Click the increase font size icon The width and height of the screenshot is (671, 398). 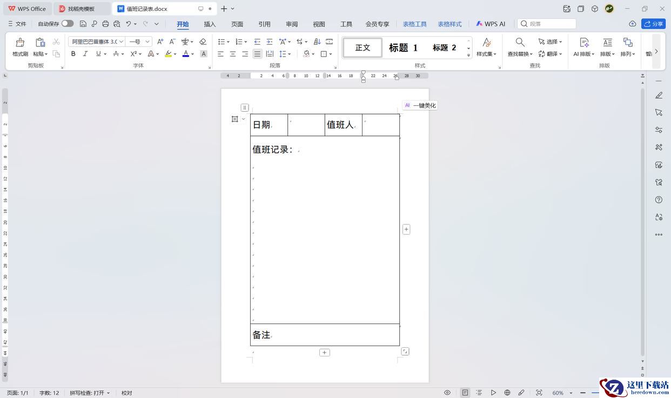click(x=160, y=42)
